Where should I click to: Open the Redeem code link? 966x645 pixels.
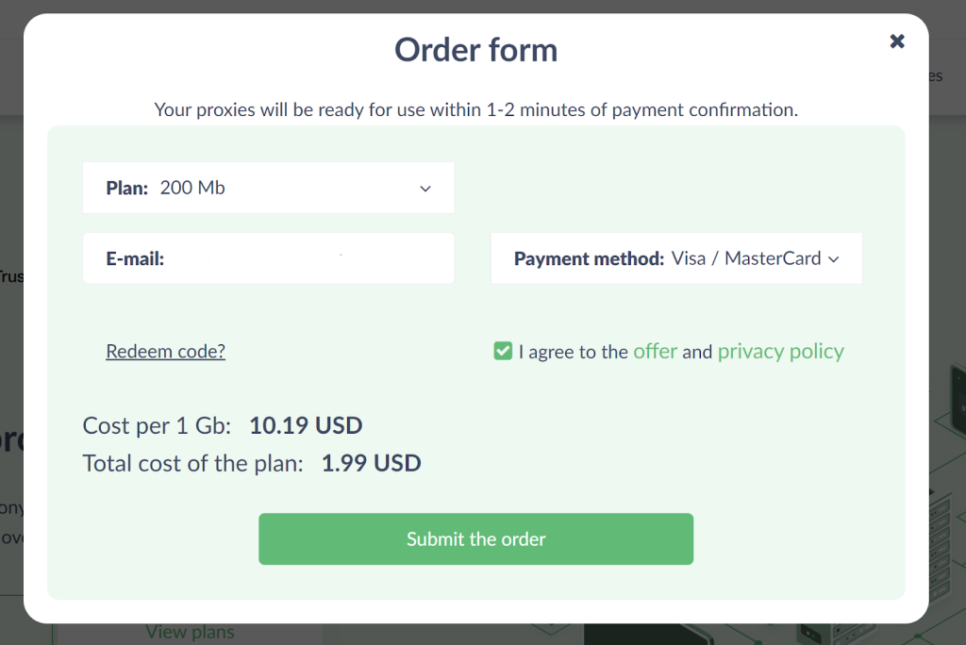click(x=166, y=351)
